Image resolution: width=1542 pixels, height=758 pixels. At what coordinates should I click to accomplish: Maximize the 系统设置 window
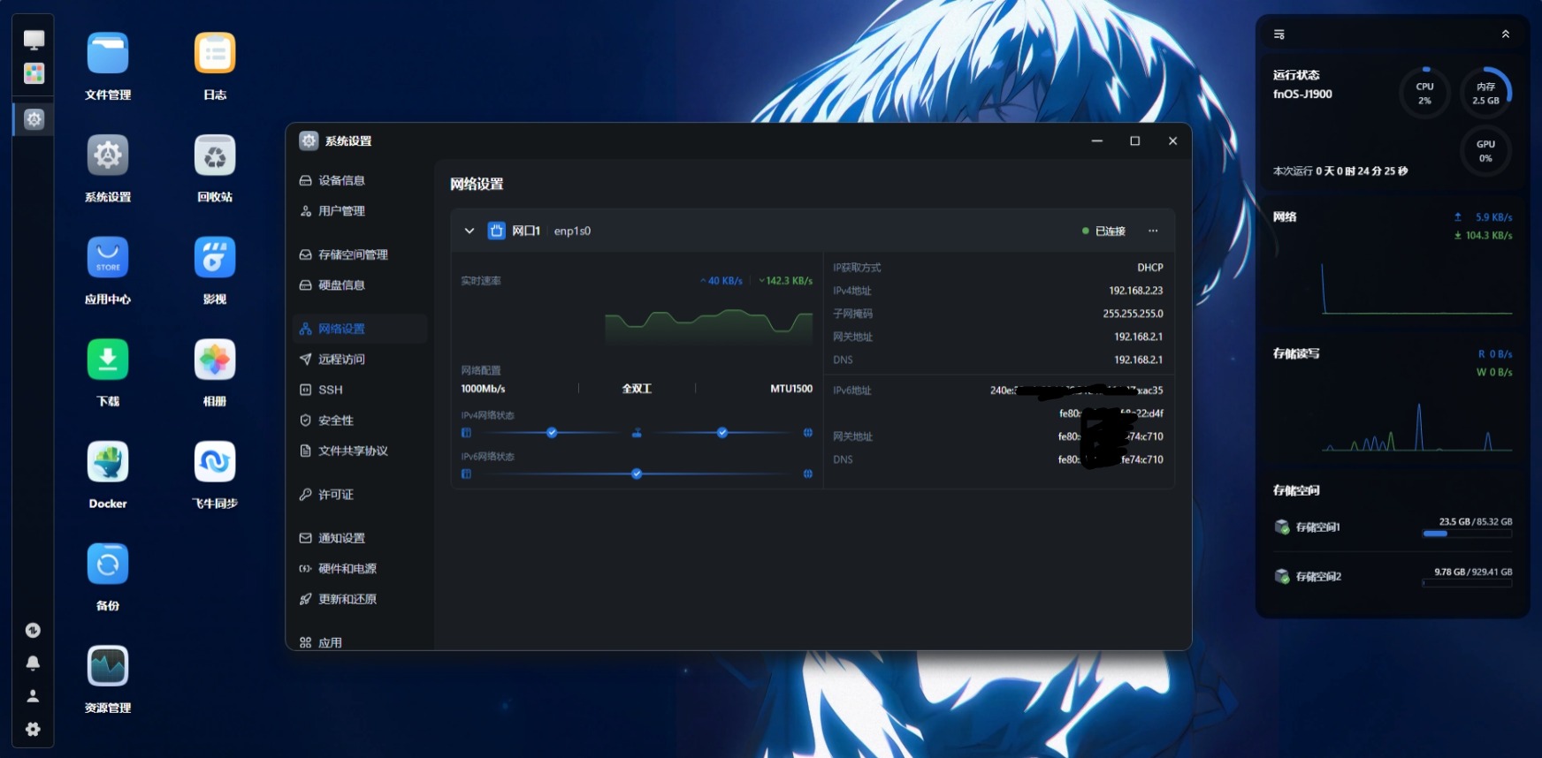1135,141
